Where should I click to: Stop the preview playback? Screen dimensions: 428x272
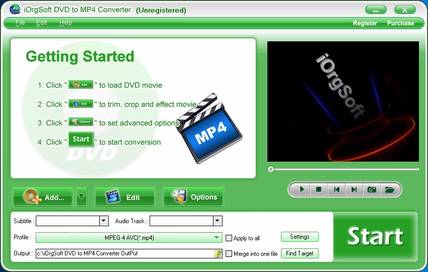click(x=319, y=189)
